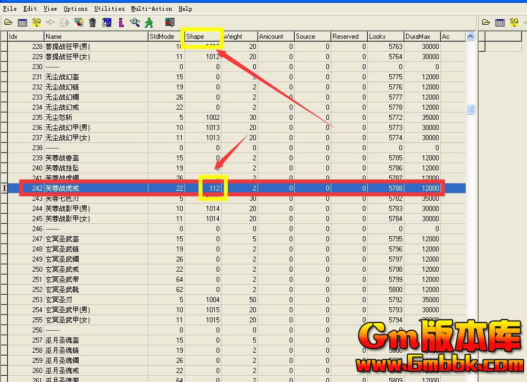The width and height of the screenshot is (527, 382).
Task: Click the copy record toolbar icon
Action: [64, 23]
